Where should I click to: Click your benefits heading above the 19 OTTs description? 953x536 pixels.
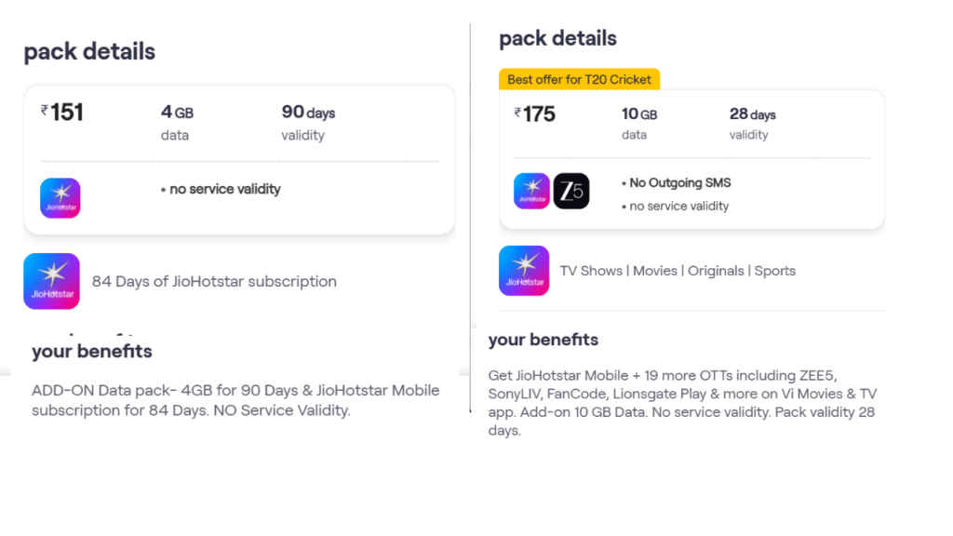pos(544,340)
